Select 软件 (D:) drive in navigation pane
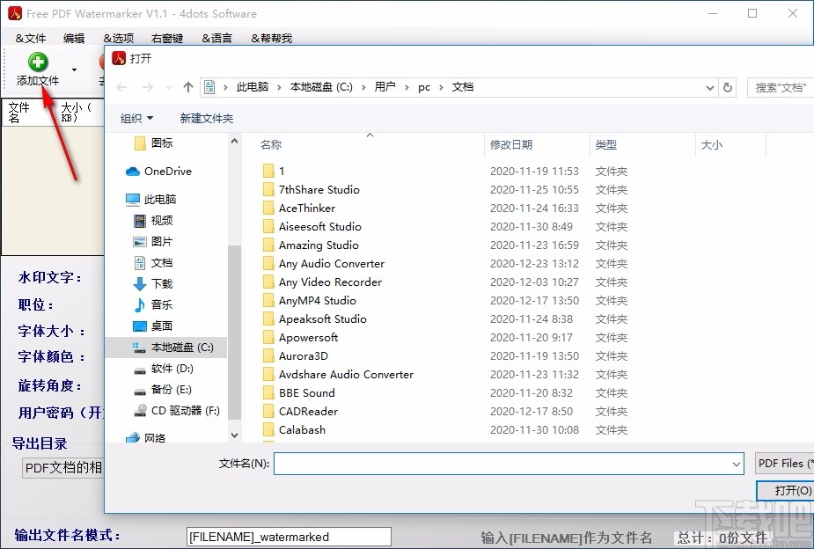This screenshot has width=814, height=549. (x=164, y=369)
